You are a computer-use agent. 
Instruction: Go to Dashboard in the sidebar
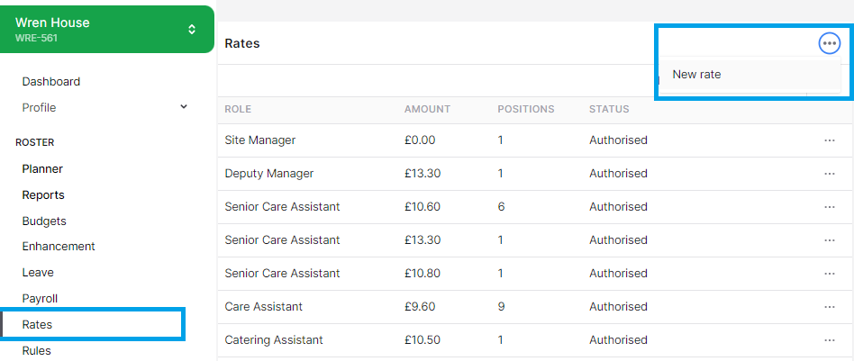point(51,82)
